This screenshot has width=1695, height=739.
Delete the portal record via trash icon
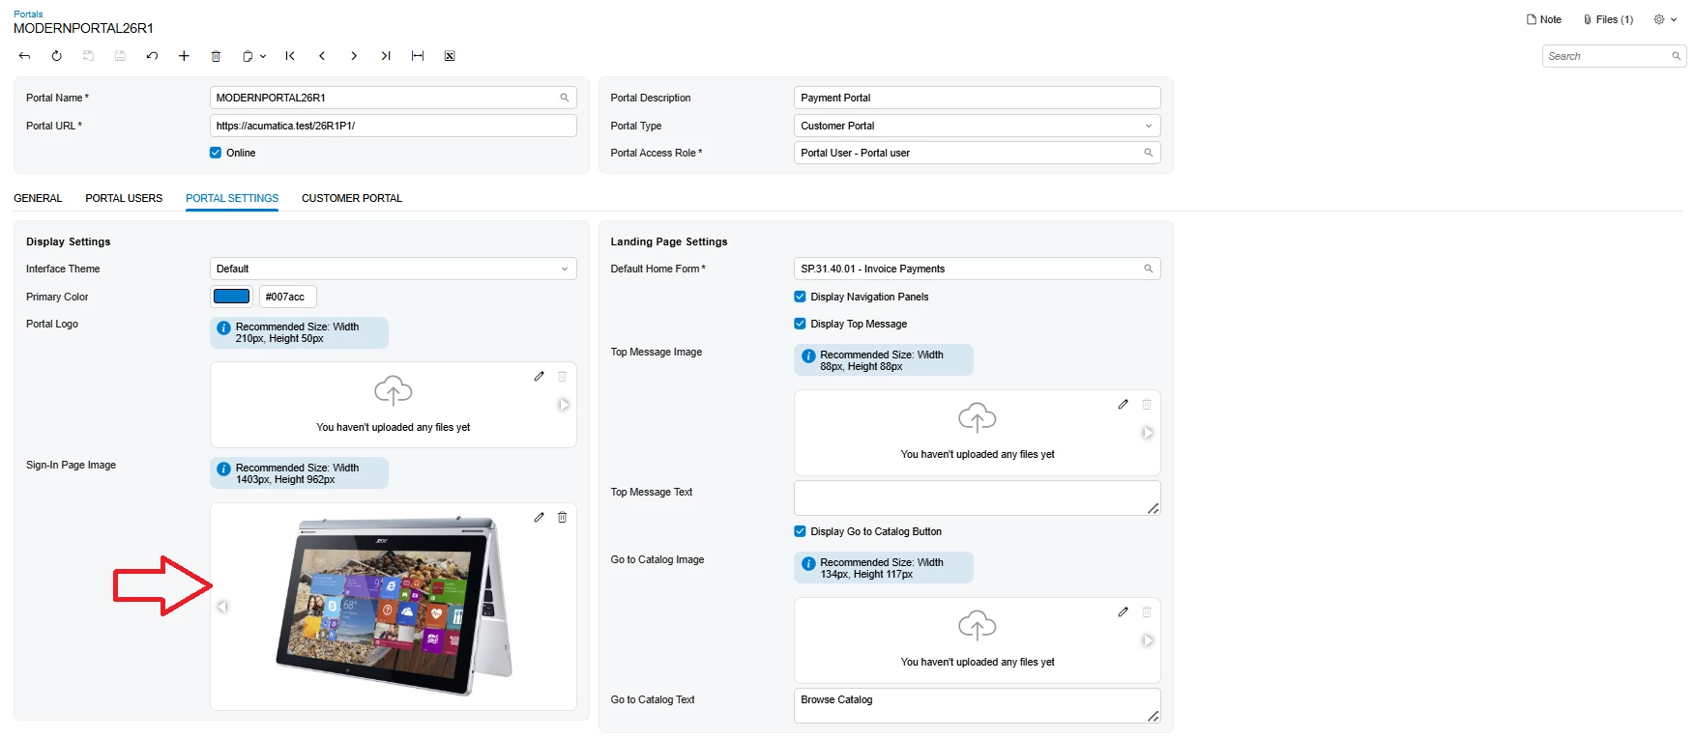tap(216, 56)
